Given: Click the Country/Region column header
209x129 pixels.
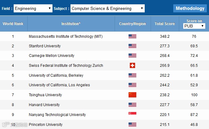Looking at the screenshot, I should pyautogui.click(x=132, y=24).
